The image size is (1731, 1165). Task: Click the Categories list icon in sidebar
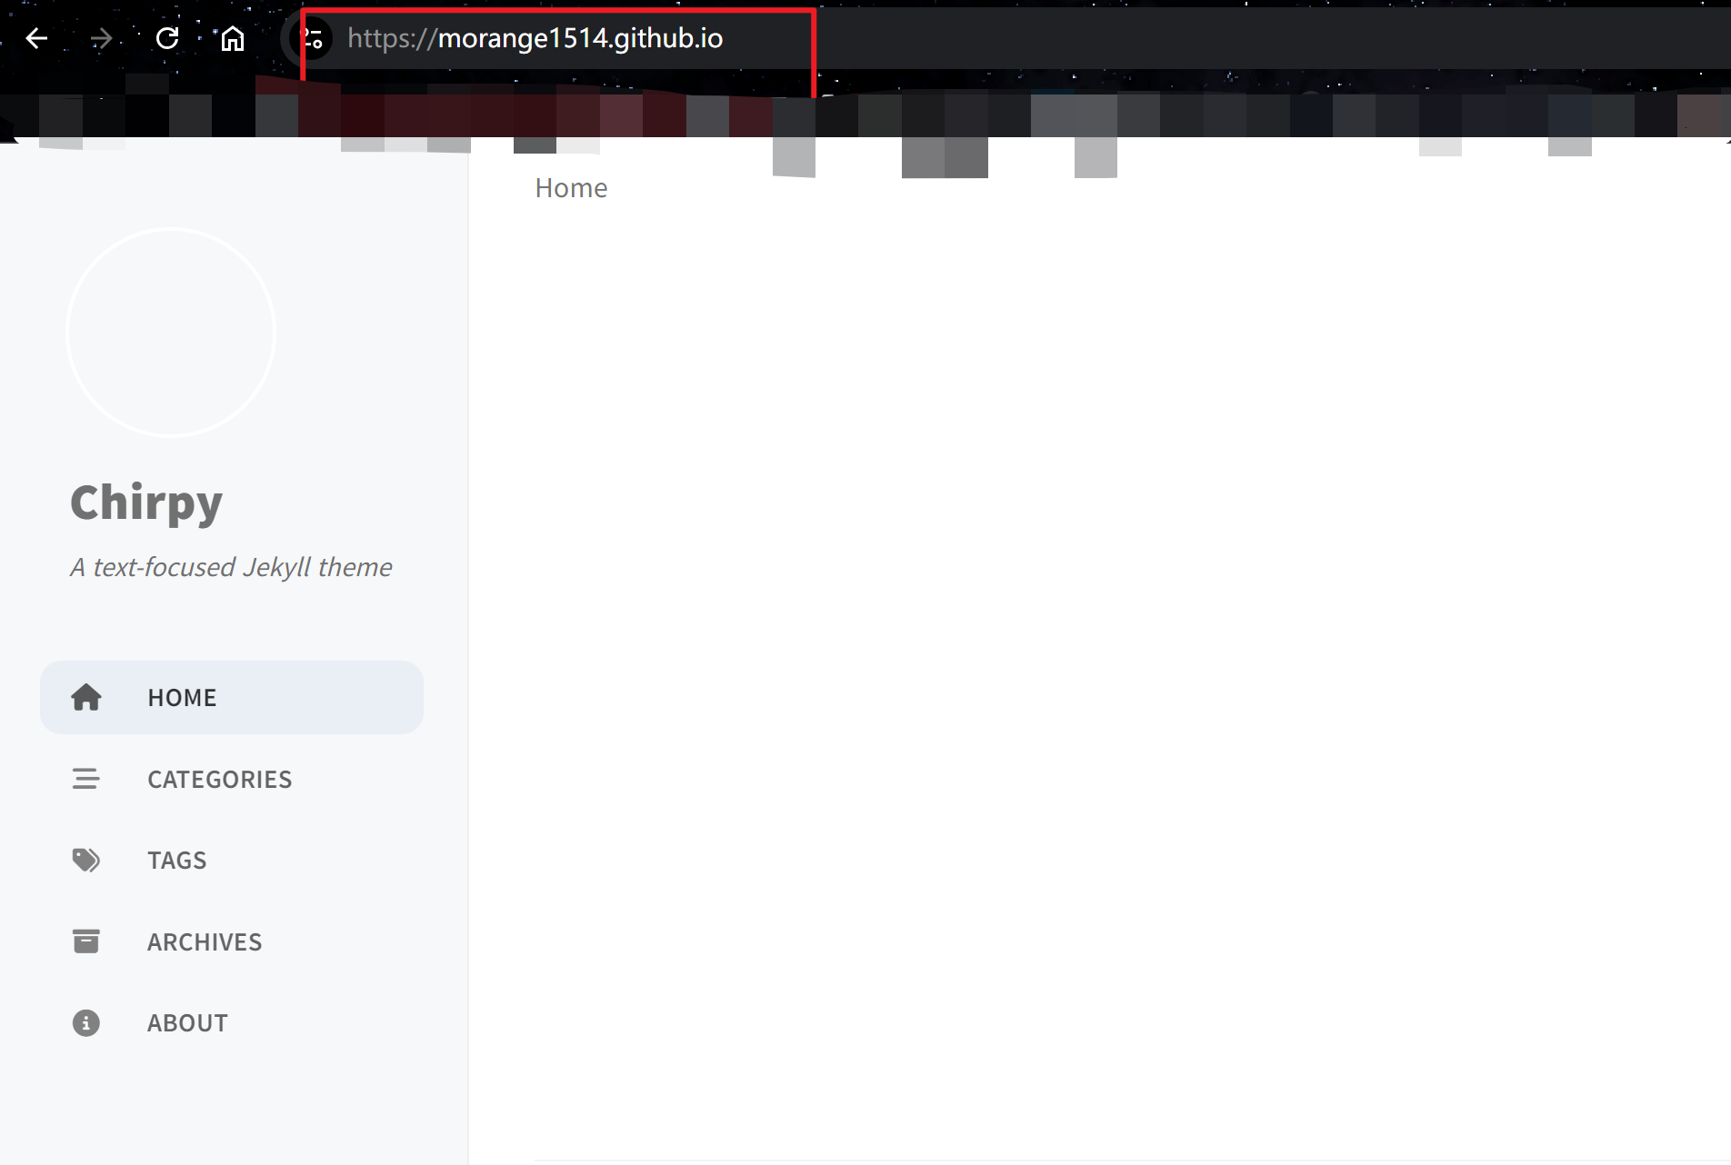86,779
